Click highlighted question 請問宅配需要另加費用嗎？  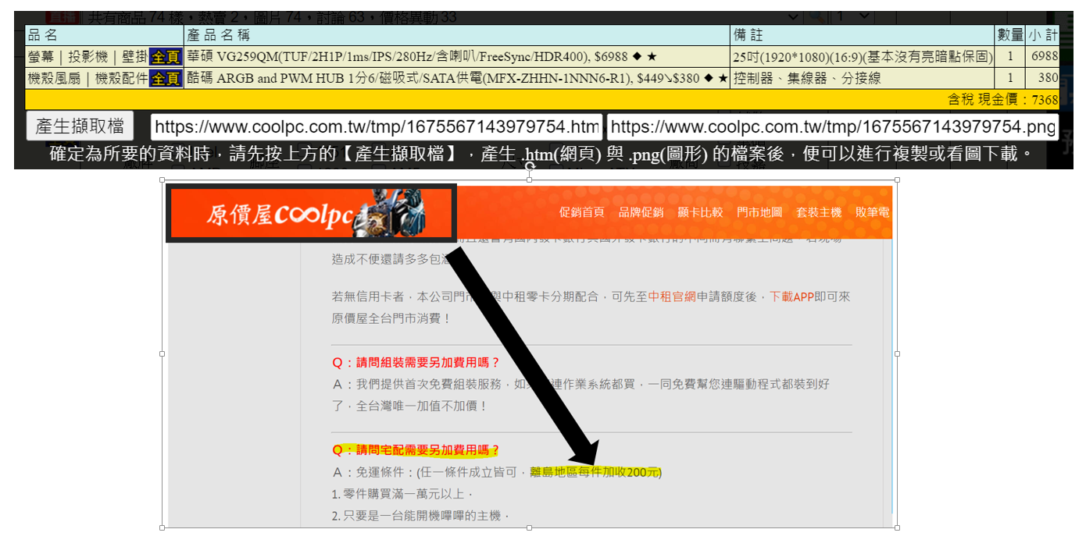416,450
